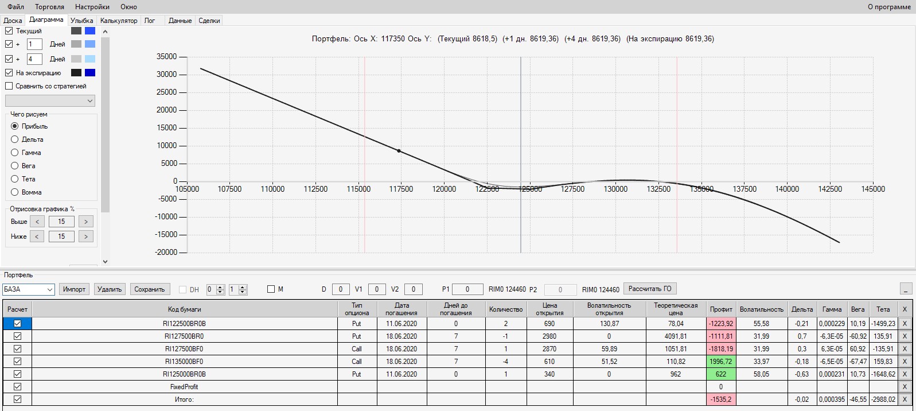Click the Сохранить button

pyautogui.click(x=150, y=289)
